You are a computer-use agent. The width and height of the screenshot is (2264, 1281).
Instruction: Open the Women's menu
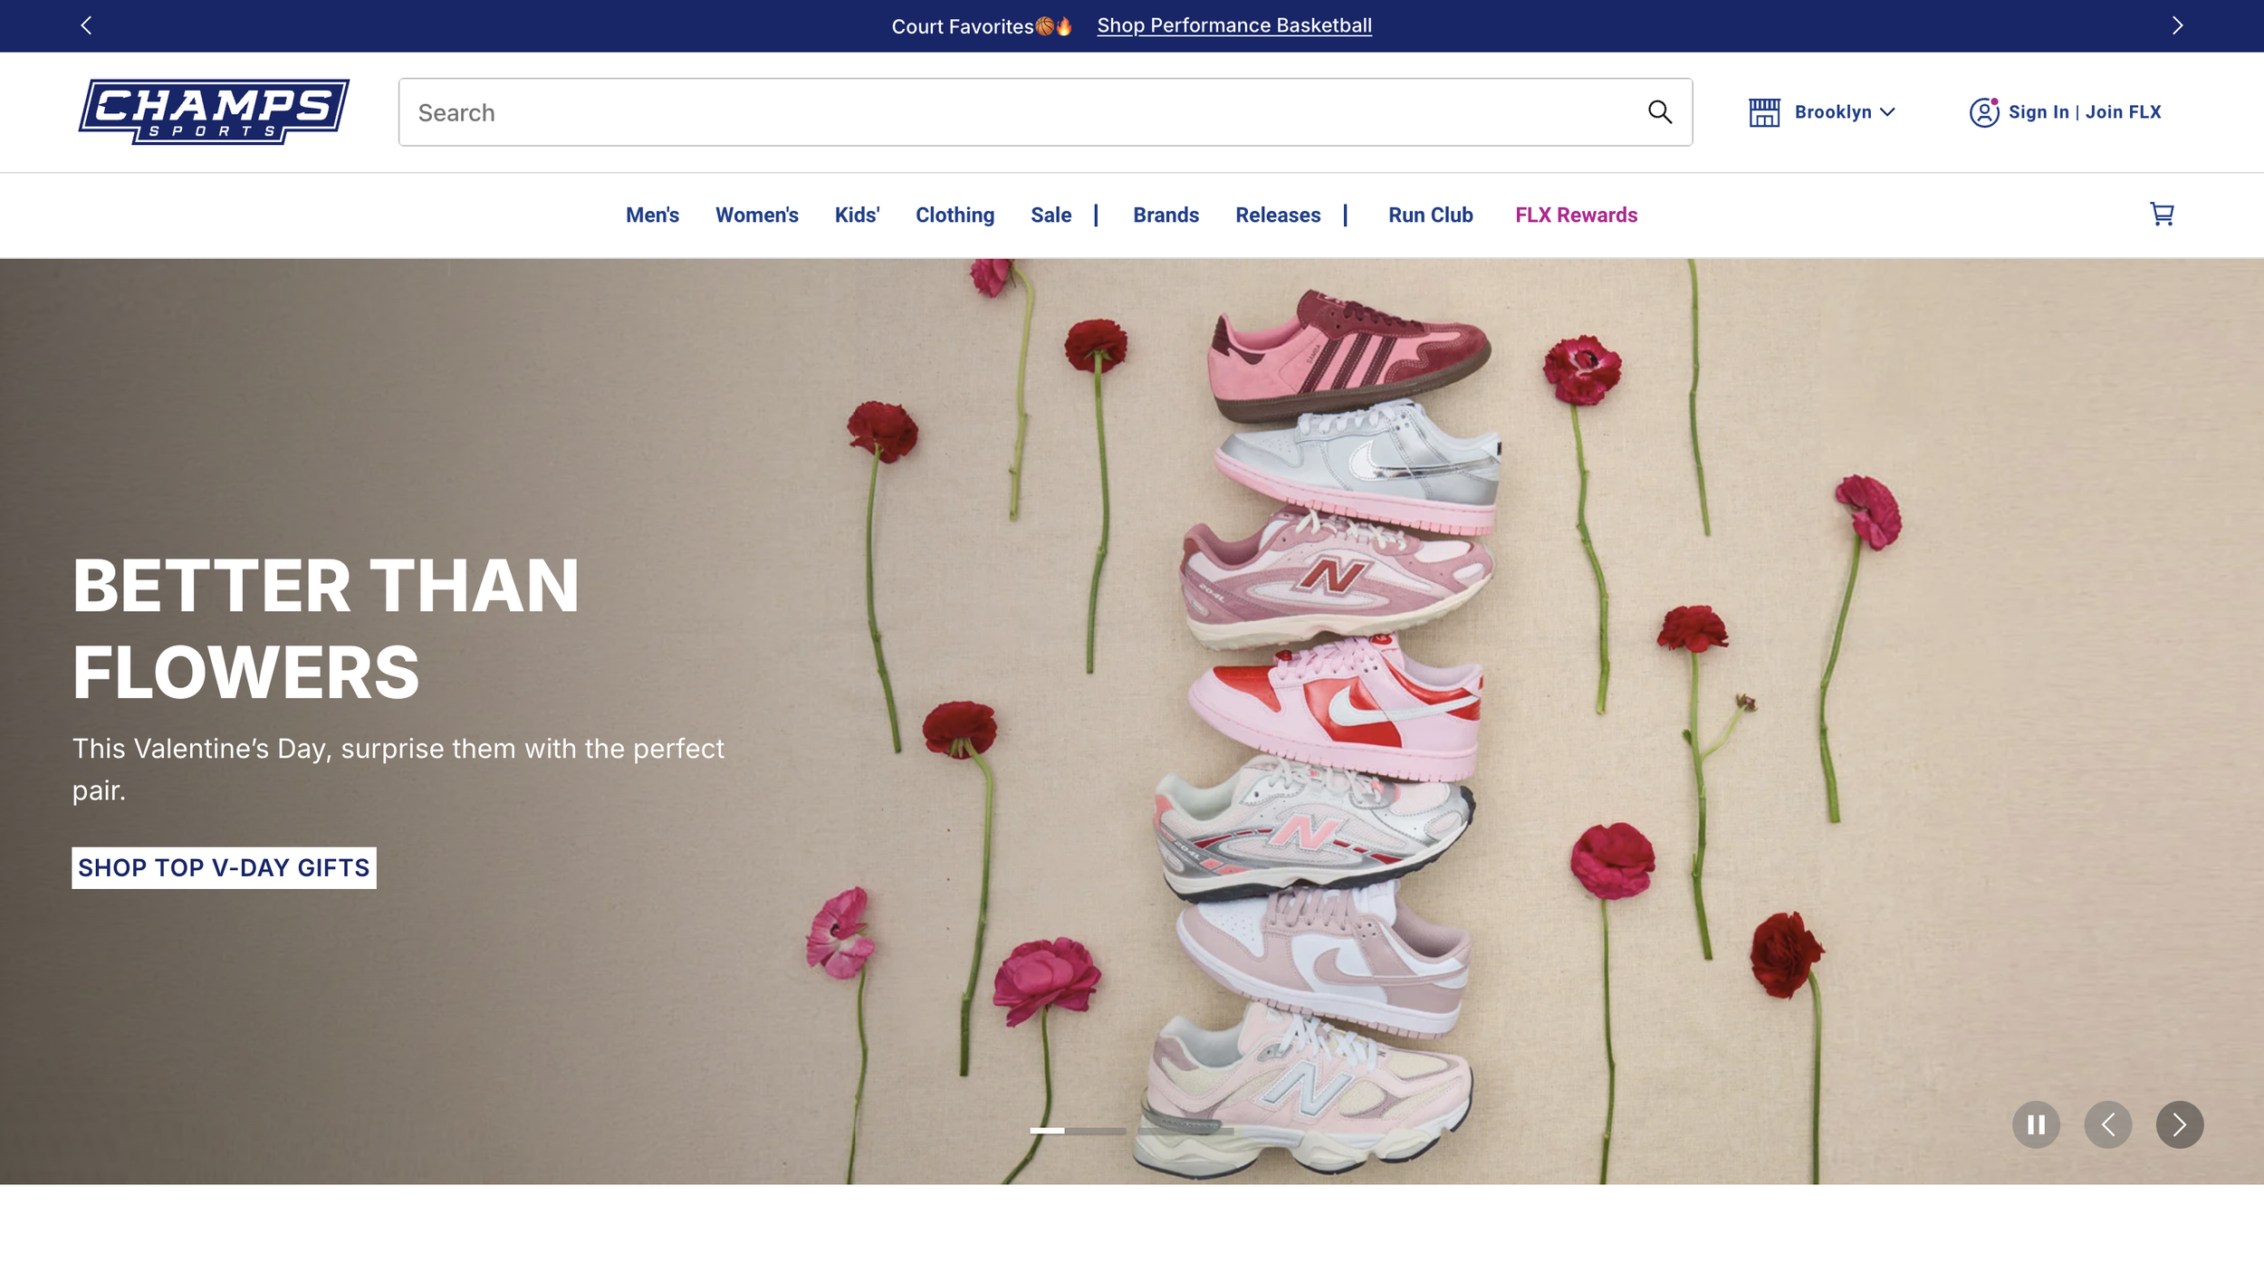(x=756, y=215)
